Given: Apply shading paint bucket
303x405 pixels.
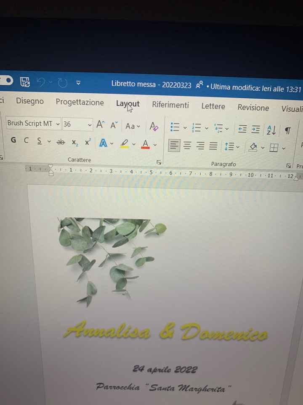Looking at the screenshot, I should (x=253, y=147).
